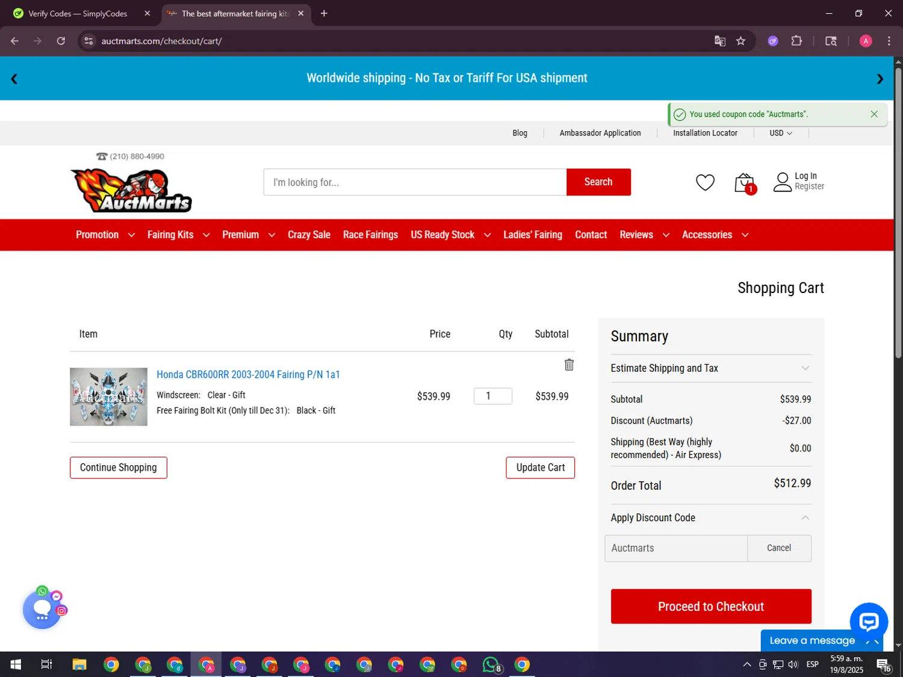Open the Chrome profile avatar

coord(866,41)
